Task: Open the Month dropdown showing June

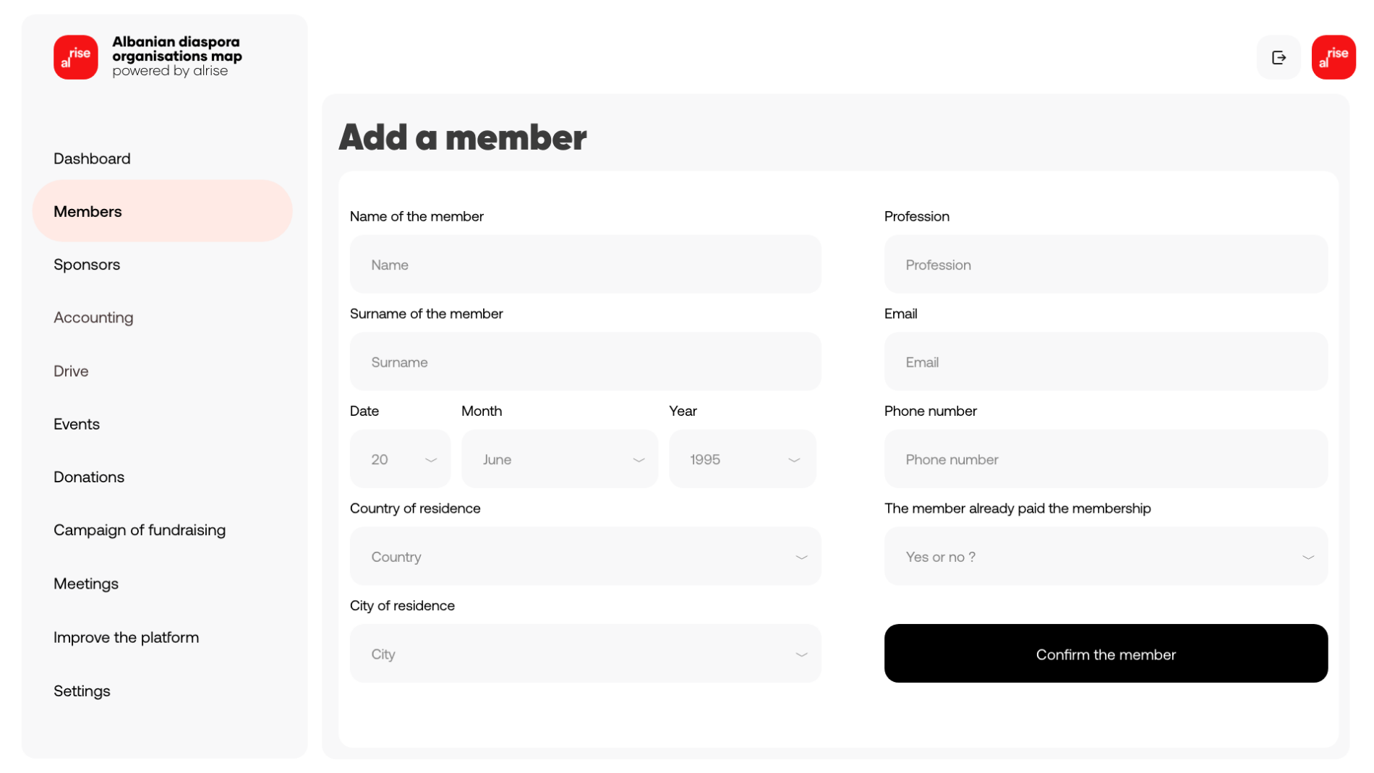Action: pos(559,459)
